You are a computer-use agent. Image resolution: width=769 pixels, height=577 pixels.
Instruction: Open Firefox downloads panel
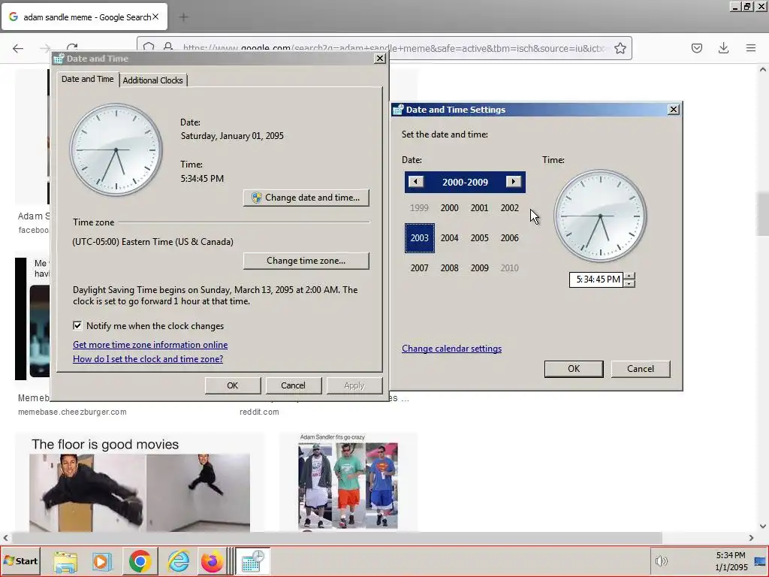tap(723, 48)
